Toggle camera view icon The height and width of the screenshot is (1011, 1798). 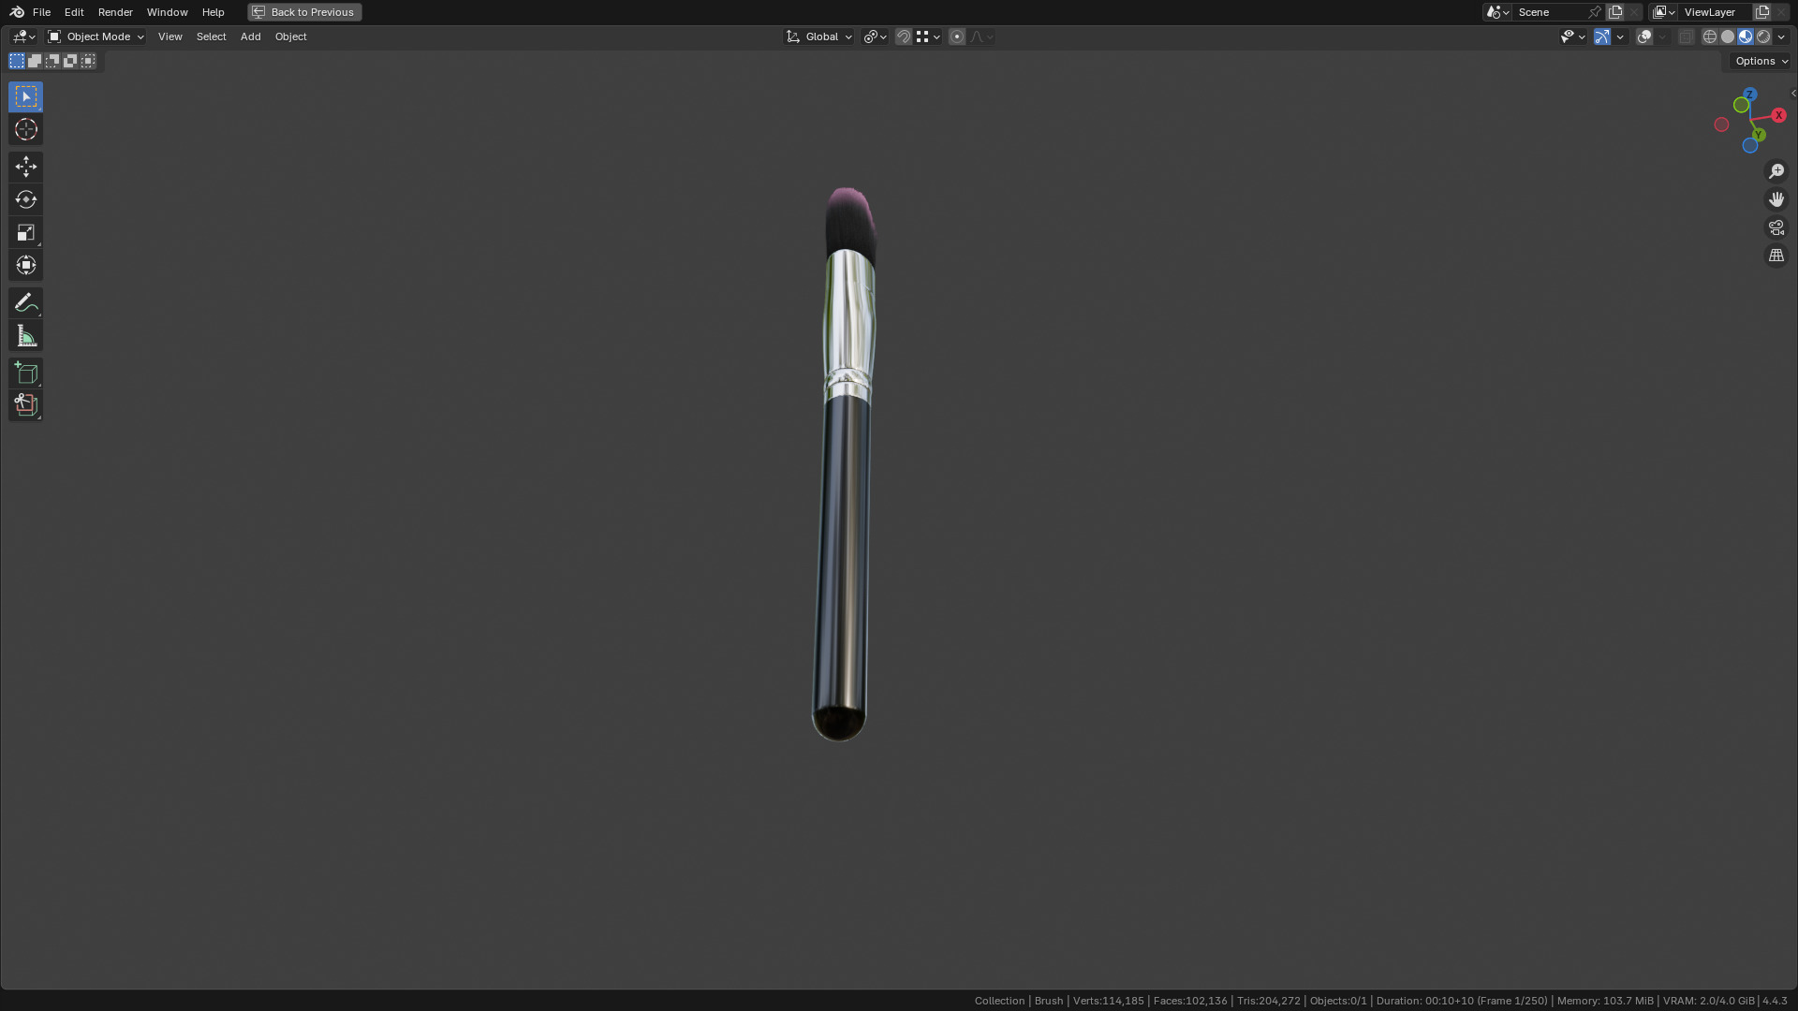[x=1776, y=227]
